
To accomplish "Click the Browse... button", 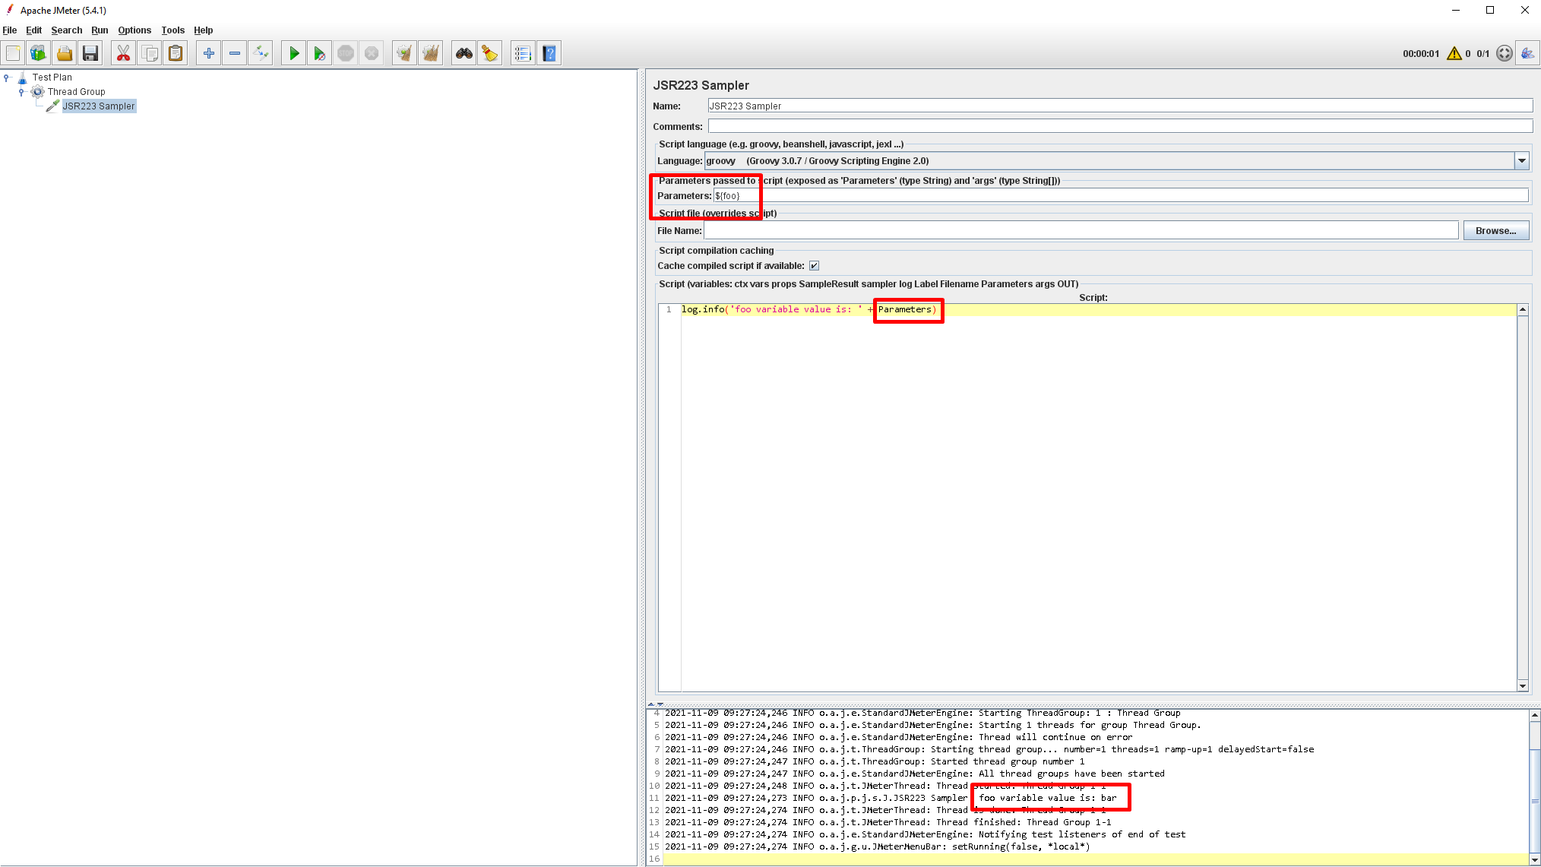I will 1495,231.
